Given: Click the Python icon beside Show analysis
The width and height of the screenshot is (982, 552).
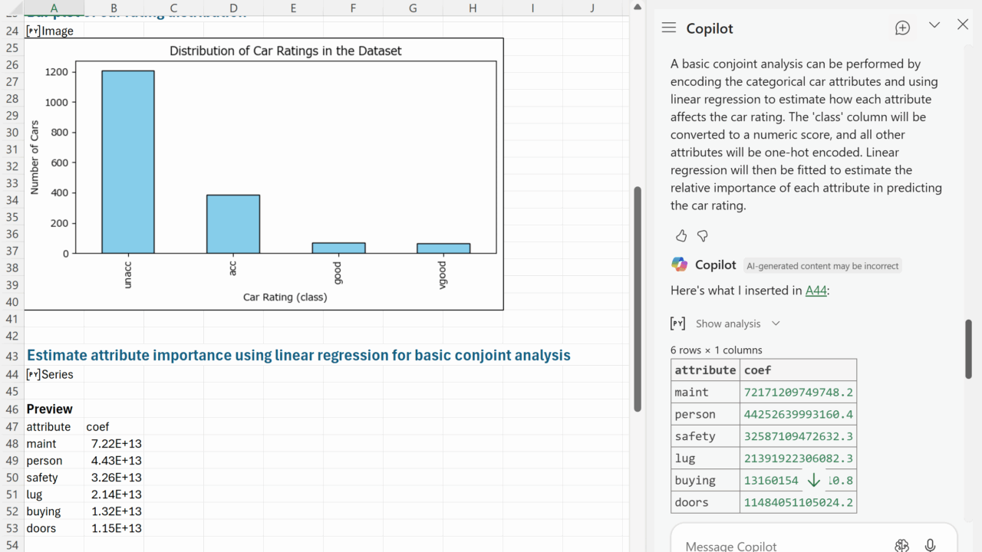Looking at the screenshot, I should [678, 324].
